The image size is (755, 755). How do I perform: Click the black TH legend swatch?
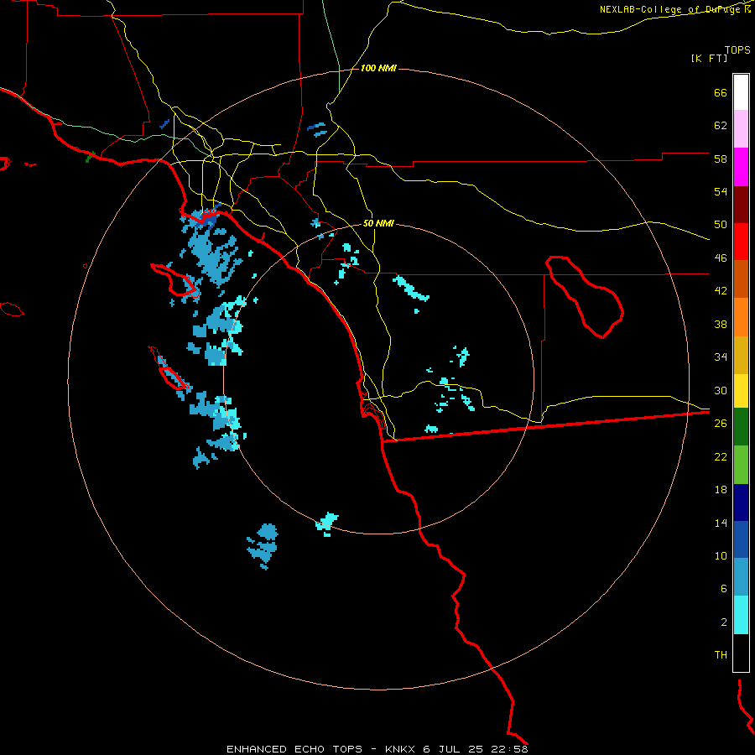[741, 653]
